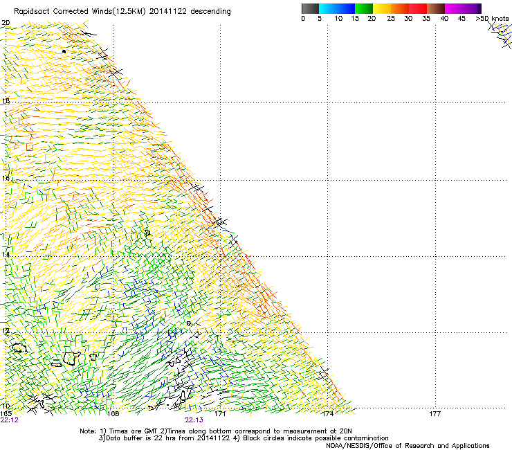
Task: Click the largest island outline near 11N
Action: coord(71,358)
